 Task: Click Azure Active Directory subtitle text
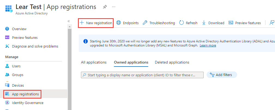tap(32, 13)
